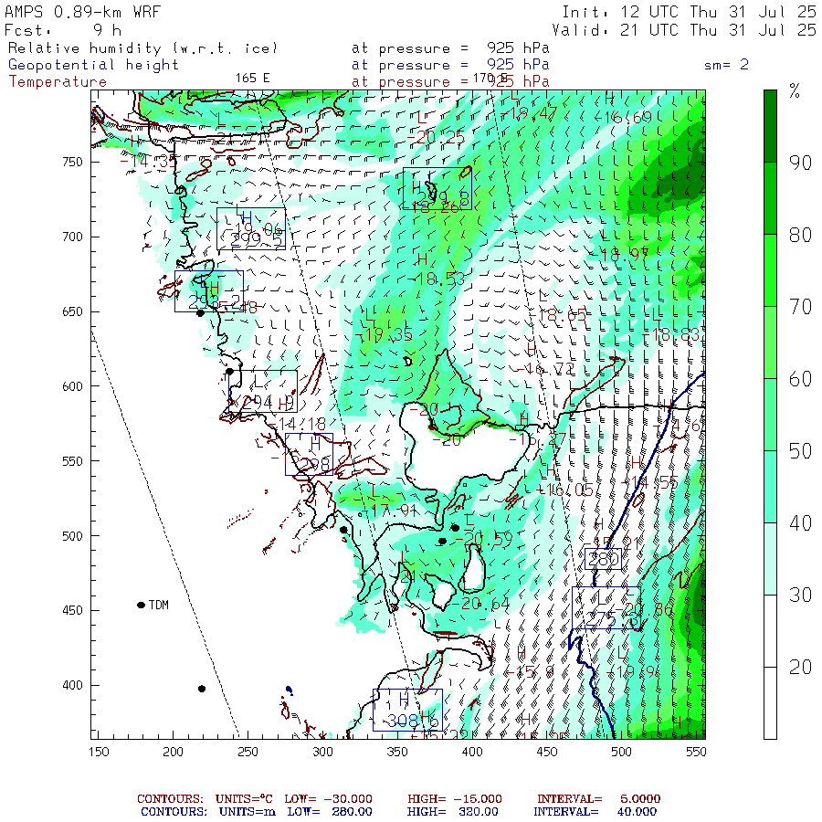Click the temperature value '-20.25'

click(437, 137)
